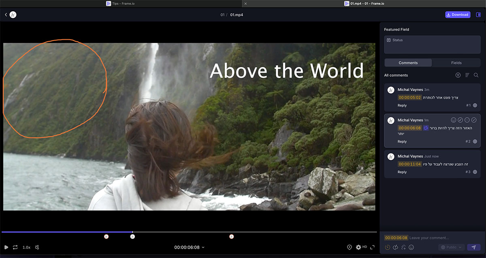Toggle the right side panel icon
The width and height of the screenshot is (486, 258).
tap(478, 15)
